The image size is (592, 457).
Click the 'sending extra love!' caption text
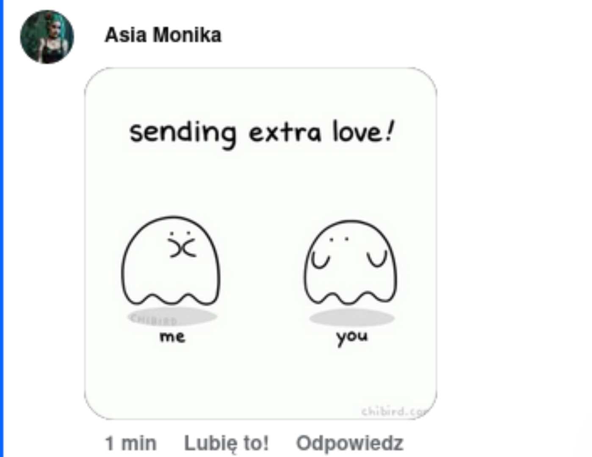tap(262, 133)
